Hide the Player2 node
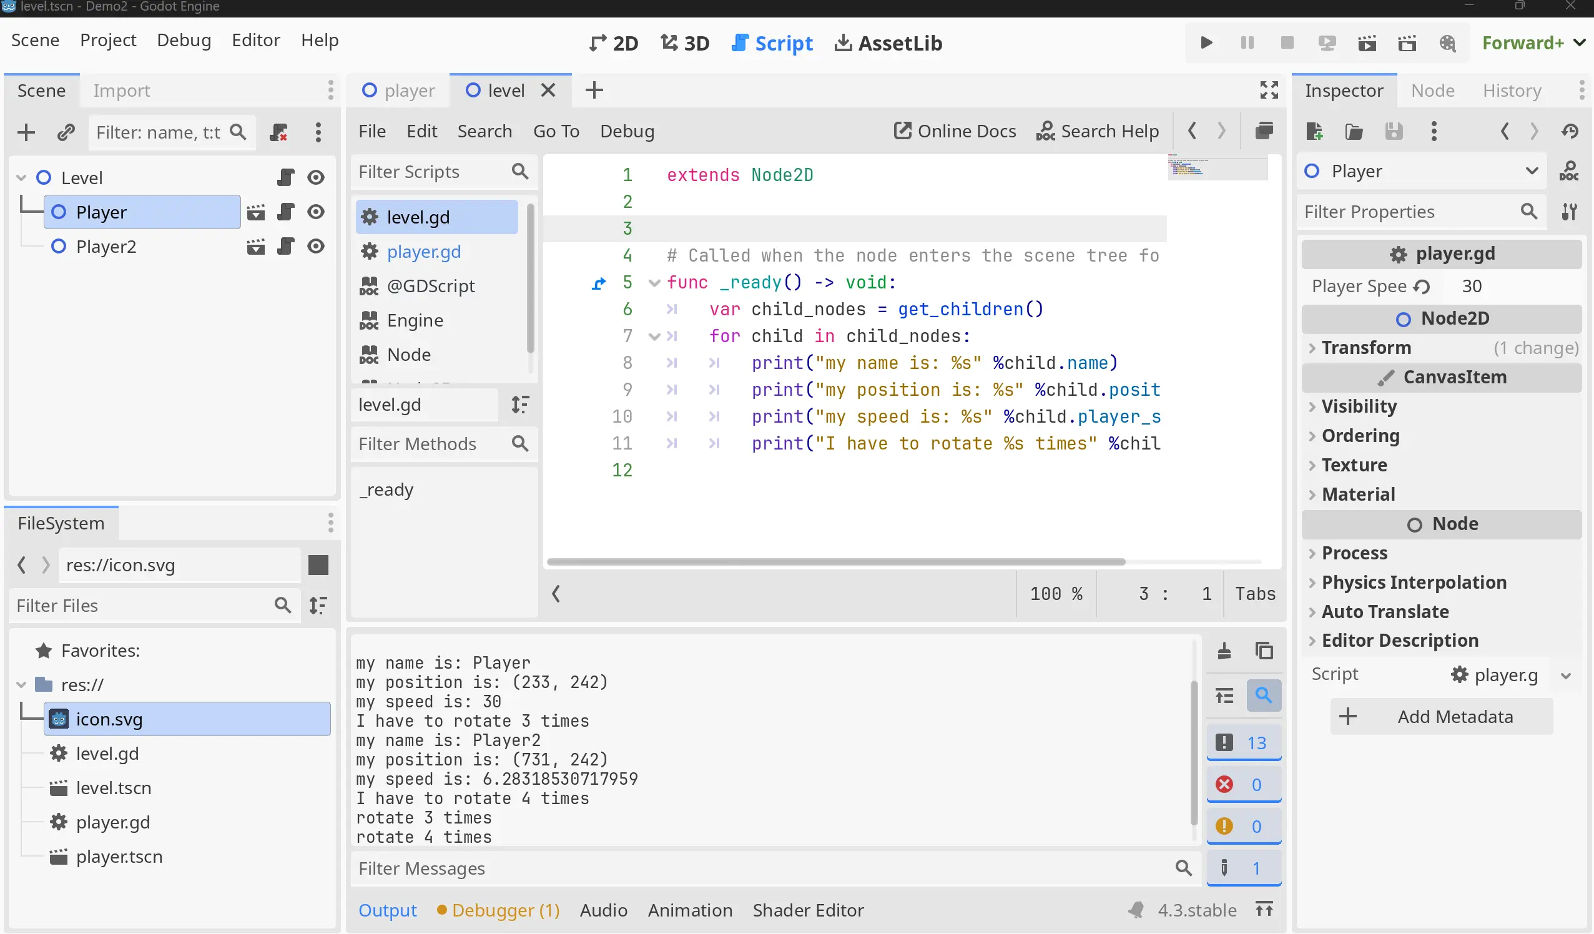The image size is (1594, 934). tap(316, 246)
